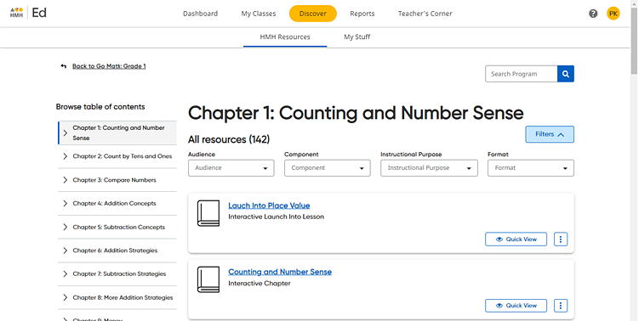Expand Chapter 6: Addition Strategies chevron
The height and width of the screenshot is (321, 639).
click(66, 251)
